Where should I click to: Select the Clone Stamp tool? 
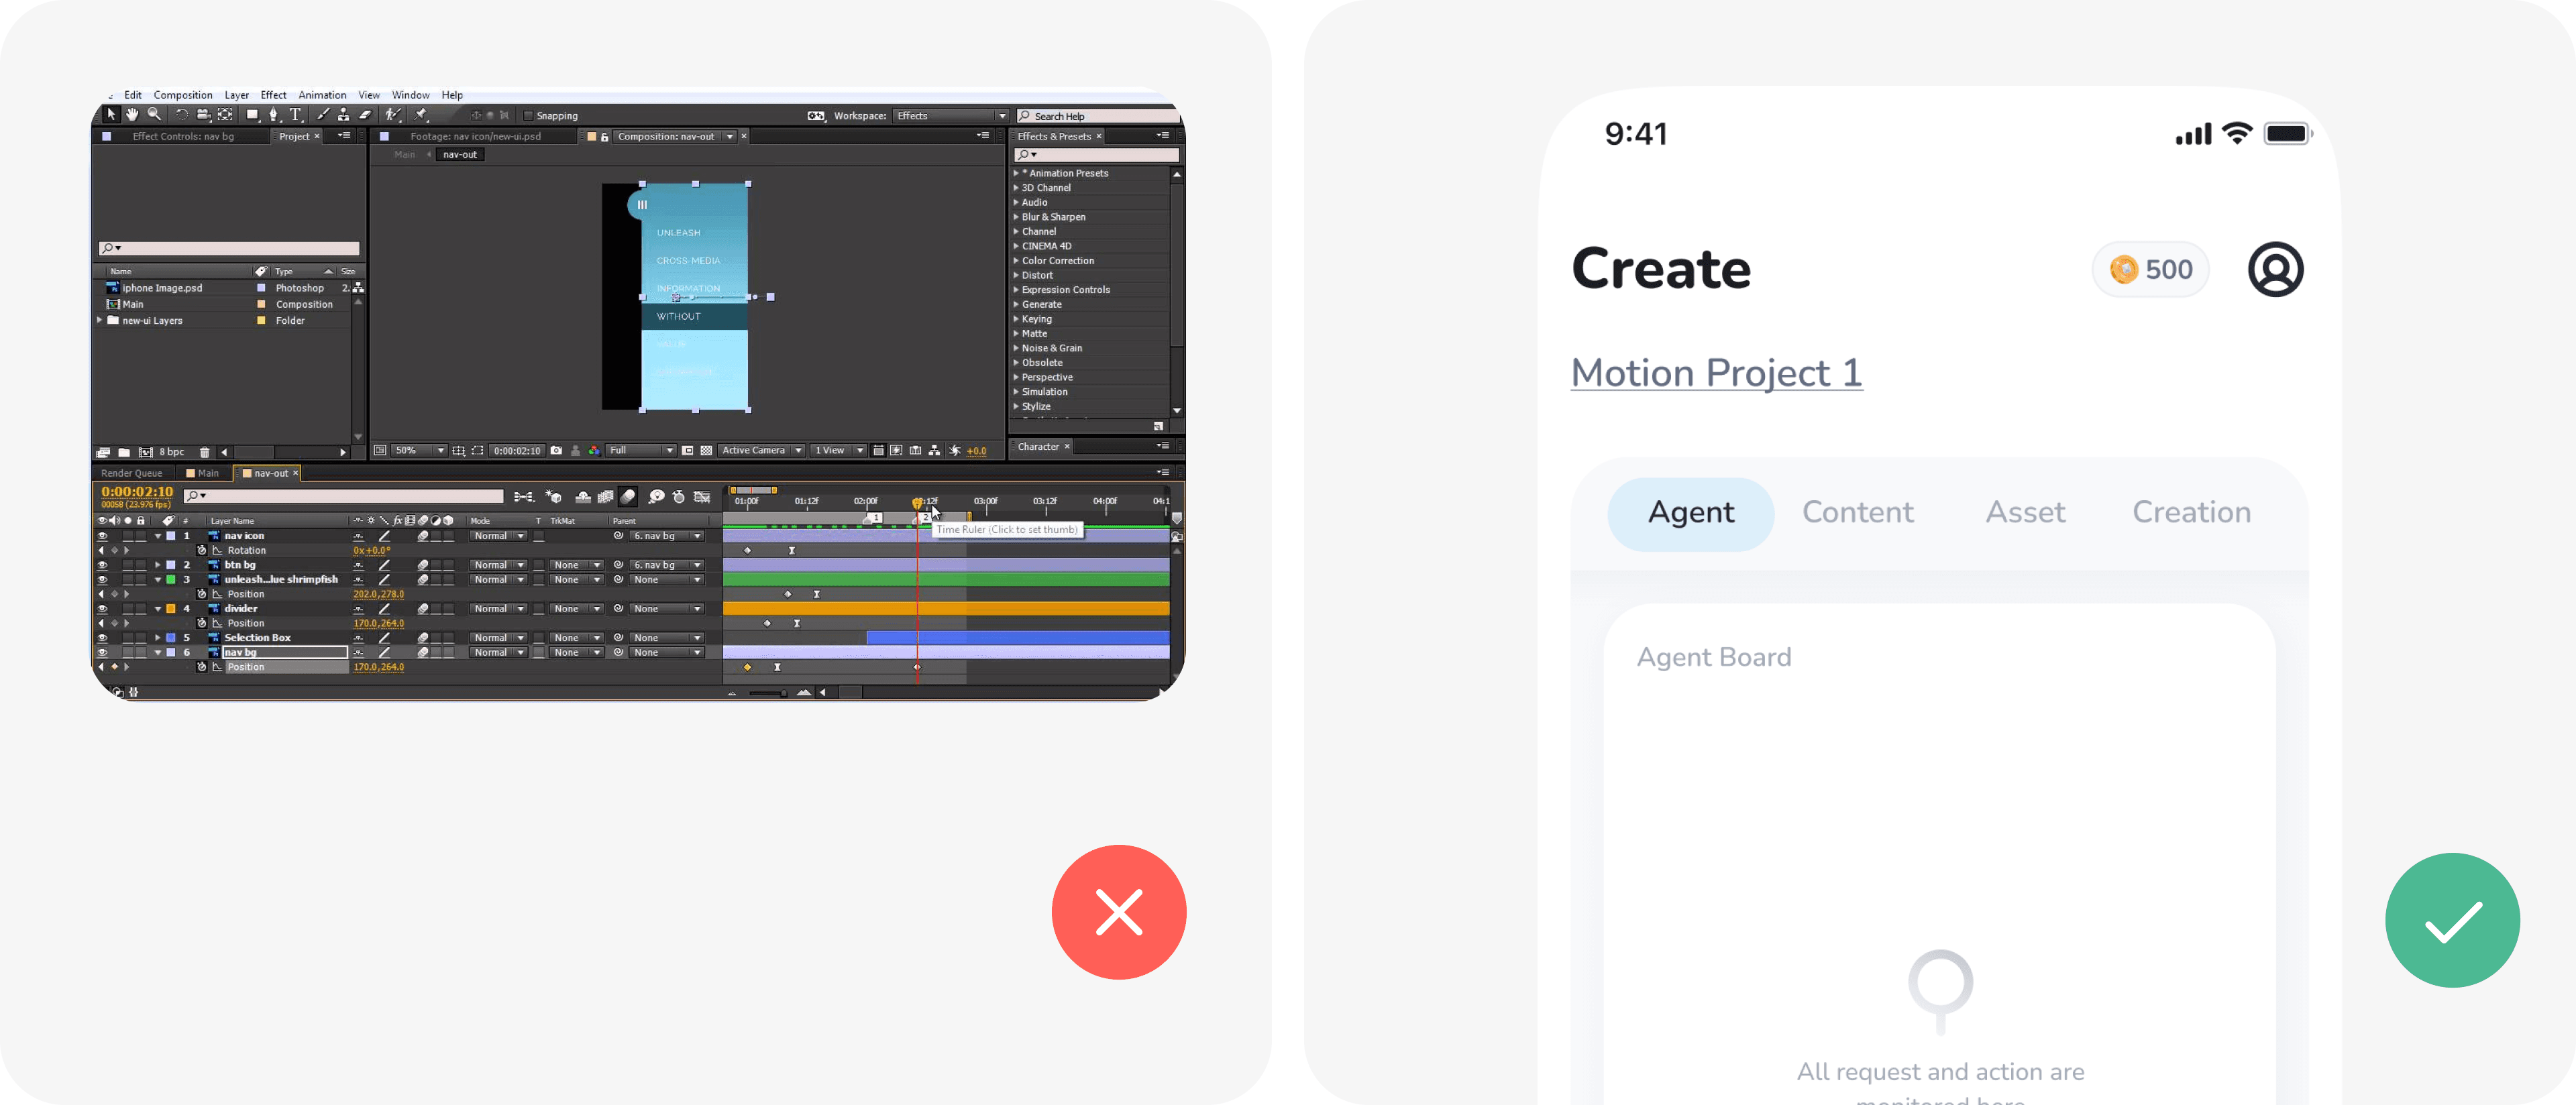(344, 115)
